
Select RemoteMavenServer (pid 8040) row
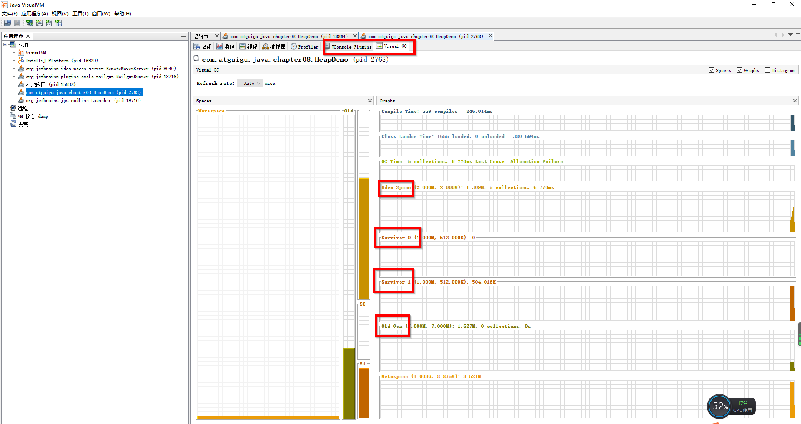[101, 69]
